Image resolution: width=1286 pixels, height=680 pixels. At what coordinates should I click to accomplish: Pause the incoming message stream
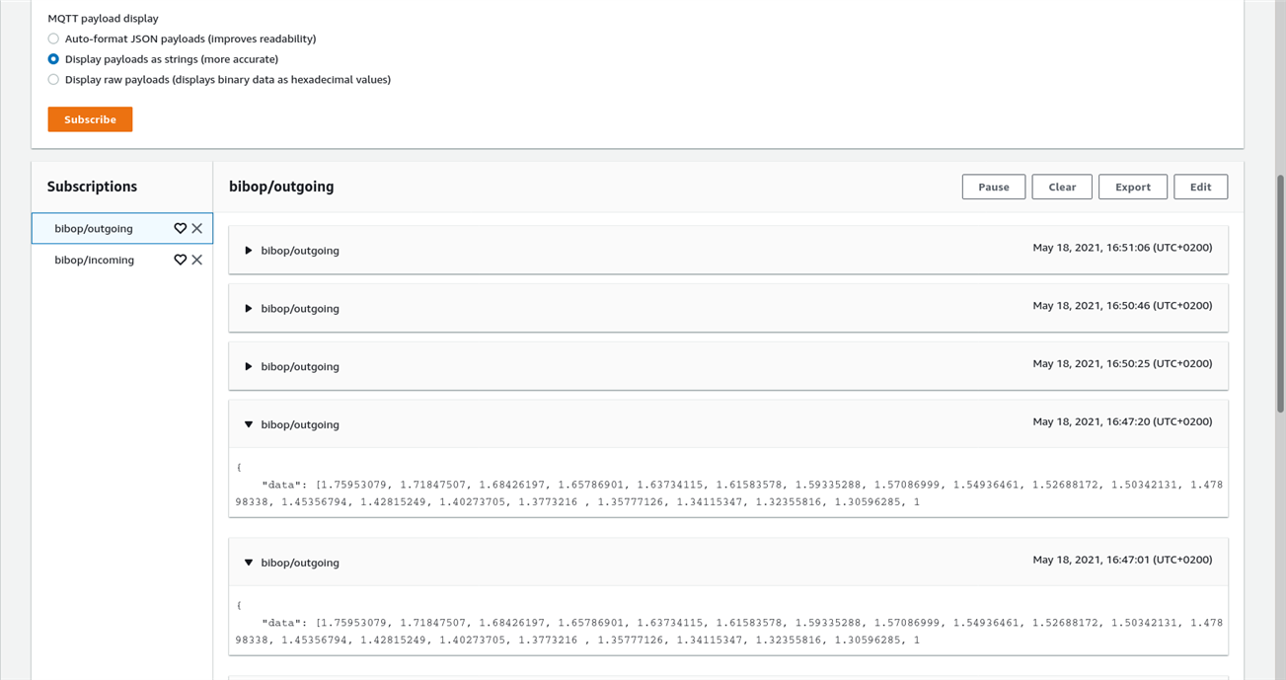[x=994, y=187]
